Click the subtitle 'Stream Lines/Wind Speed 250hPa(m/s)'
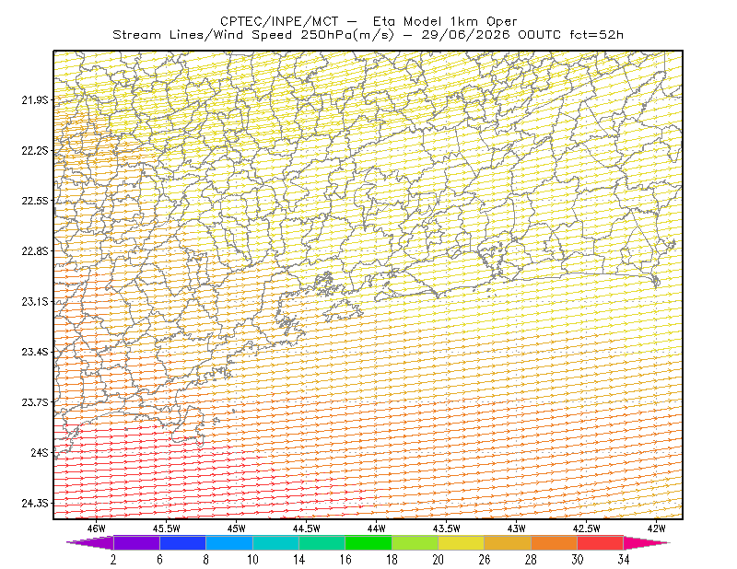 (x=252, y=35)
